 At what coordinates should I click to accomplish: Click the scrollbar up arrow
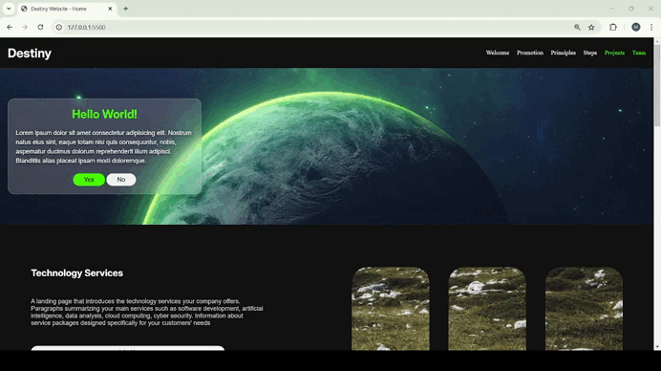point(657,40)
